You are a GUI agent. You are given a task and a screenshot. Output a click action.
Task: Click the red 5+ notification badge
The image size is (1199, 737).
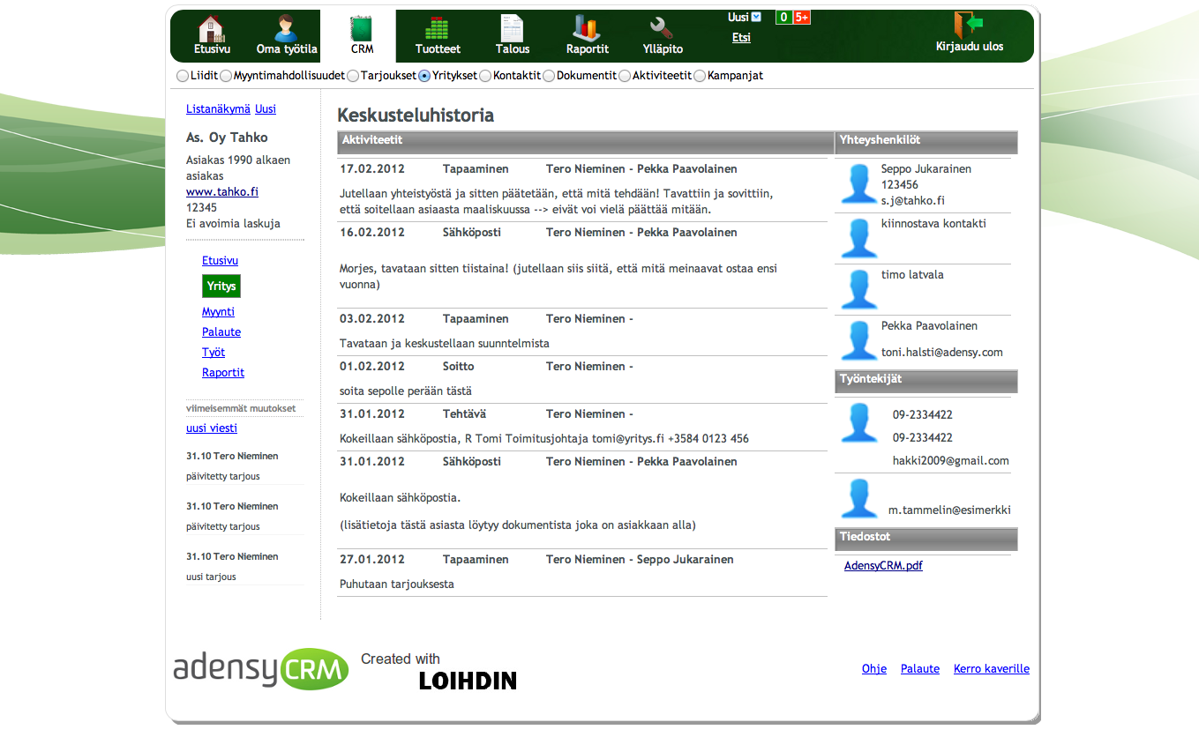801,17
